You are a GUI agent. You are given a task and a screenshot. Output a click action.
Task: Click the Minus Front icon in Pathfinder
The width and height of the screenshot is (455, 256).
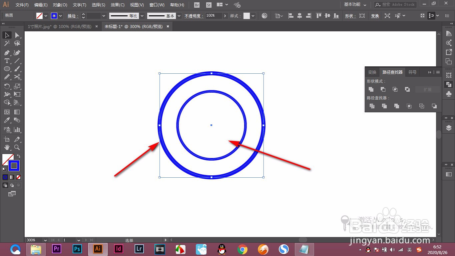tap(383, 89)
